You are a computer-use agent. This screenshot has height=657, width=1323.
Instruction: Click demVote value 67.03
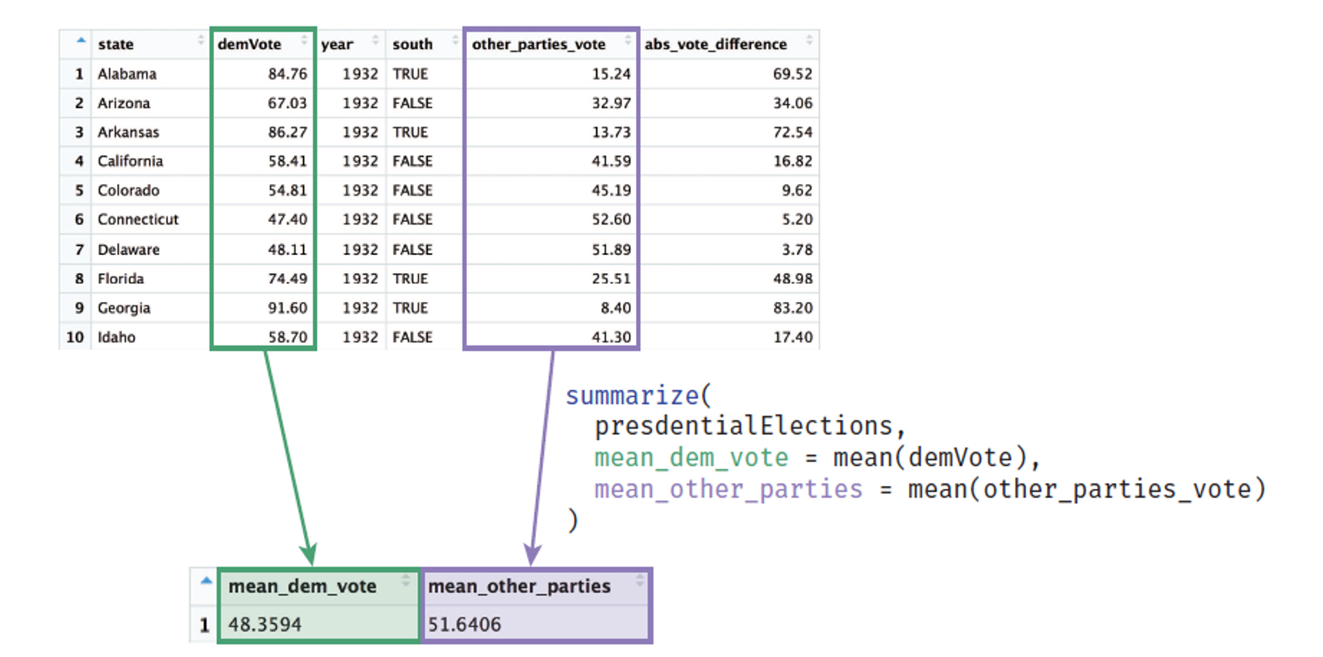[x=287, y=103]
